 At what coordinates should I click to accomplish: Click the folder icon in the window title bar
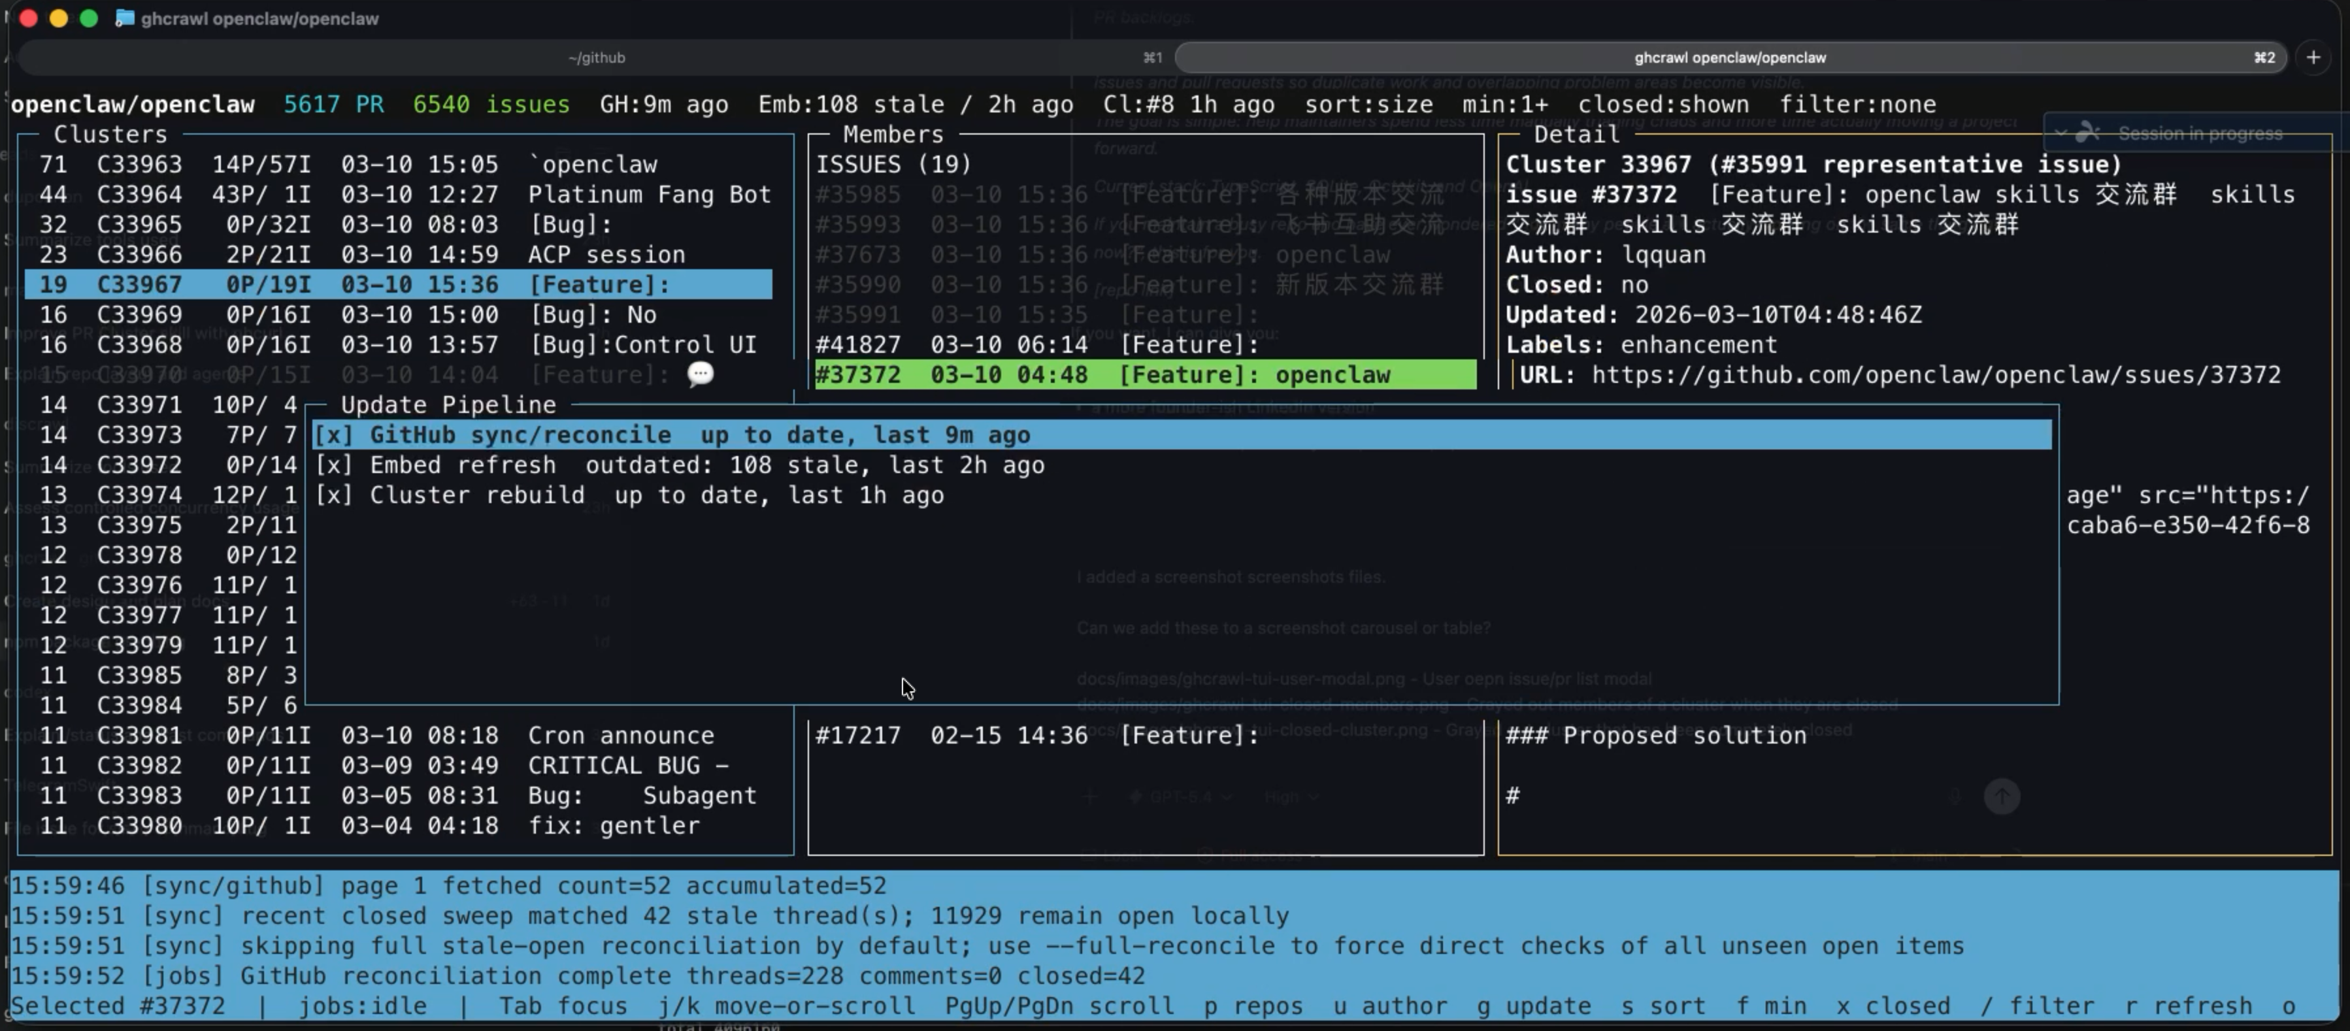tap(124, 18)
